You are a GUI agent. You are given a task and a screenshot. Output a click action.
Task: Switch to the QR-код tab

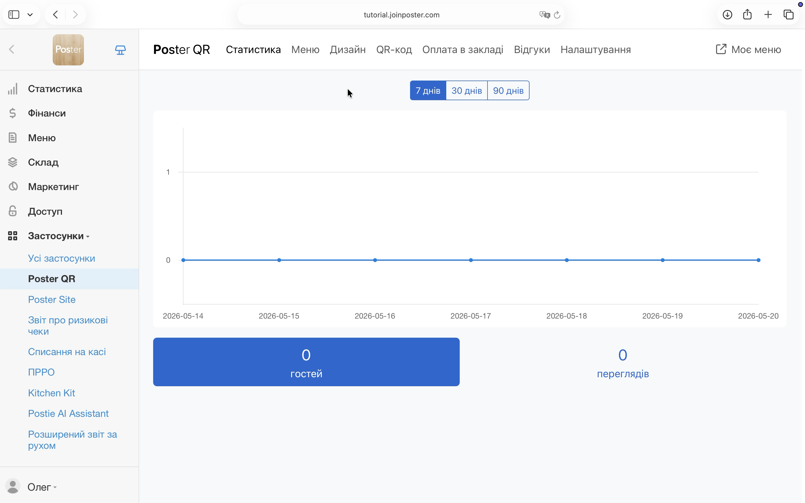click(394, 50)
